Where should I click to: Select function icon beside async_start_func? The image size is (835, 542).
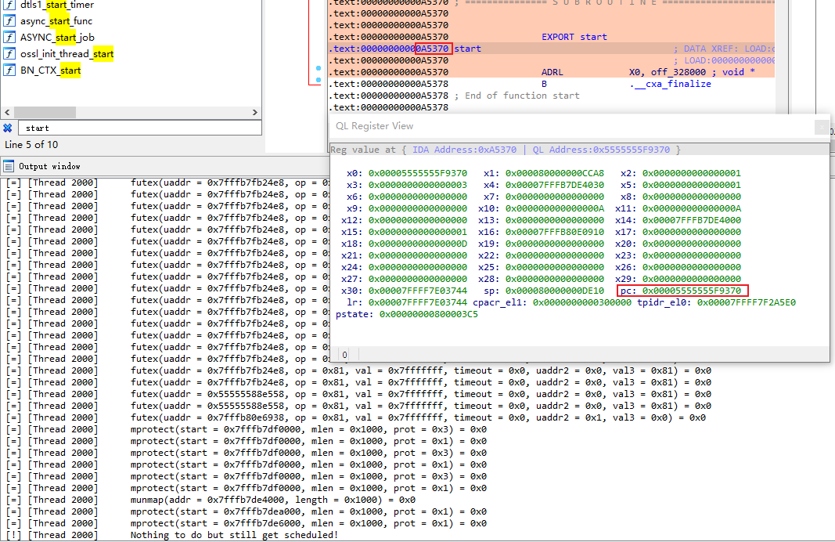(9, 21)
